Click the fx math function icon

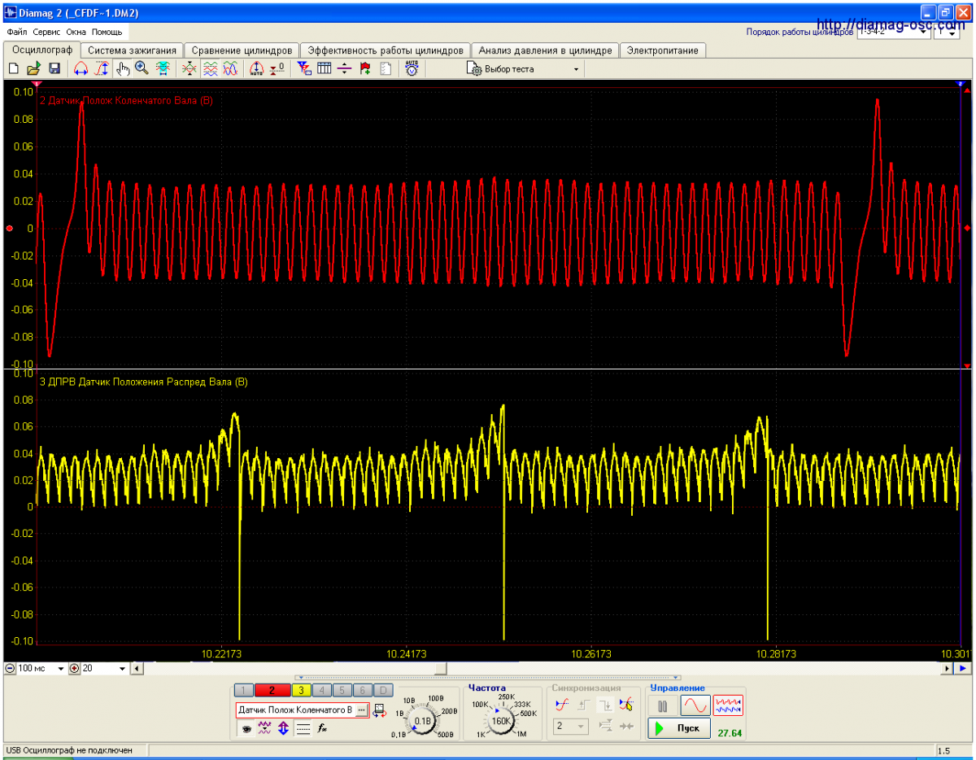(323, 728)
